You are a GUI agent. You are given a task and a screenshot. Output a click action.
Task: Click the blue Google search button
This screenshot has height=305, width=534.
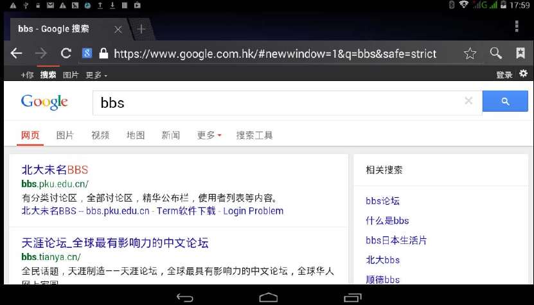(505, 101)
